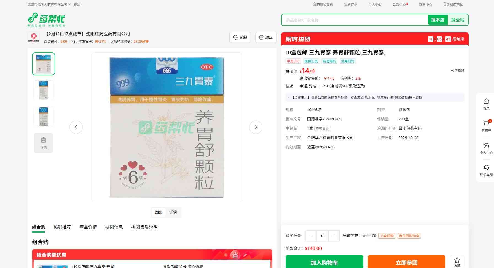Open the shopping cart in right sidebar
This screenshot has width=494, height=268.
486,124
